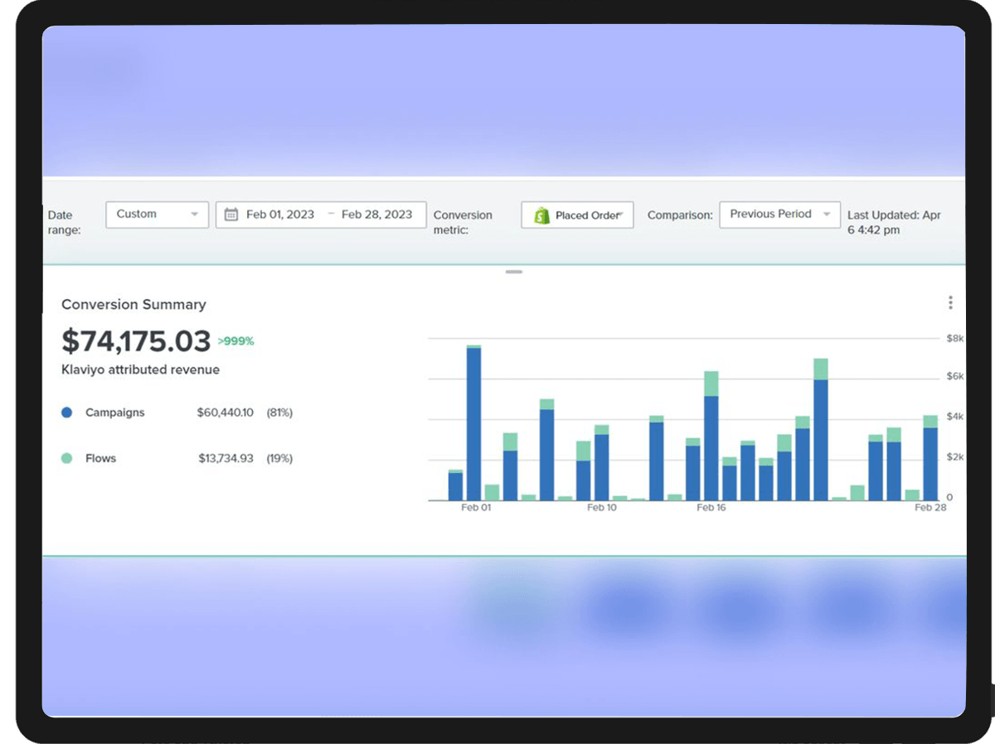Click the Campaigns $60,440.10 revenue value
The width and height of the screenshot is (995, 744).
tap(225, 413)
